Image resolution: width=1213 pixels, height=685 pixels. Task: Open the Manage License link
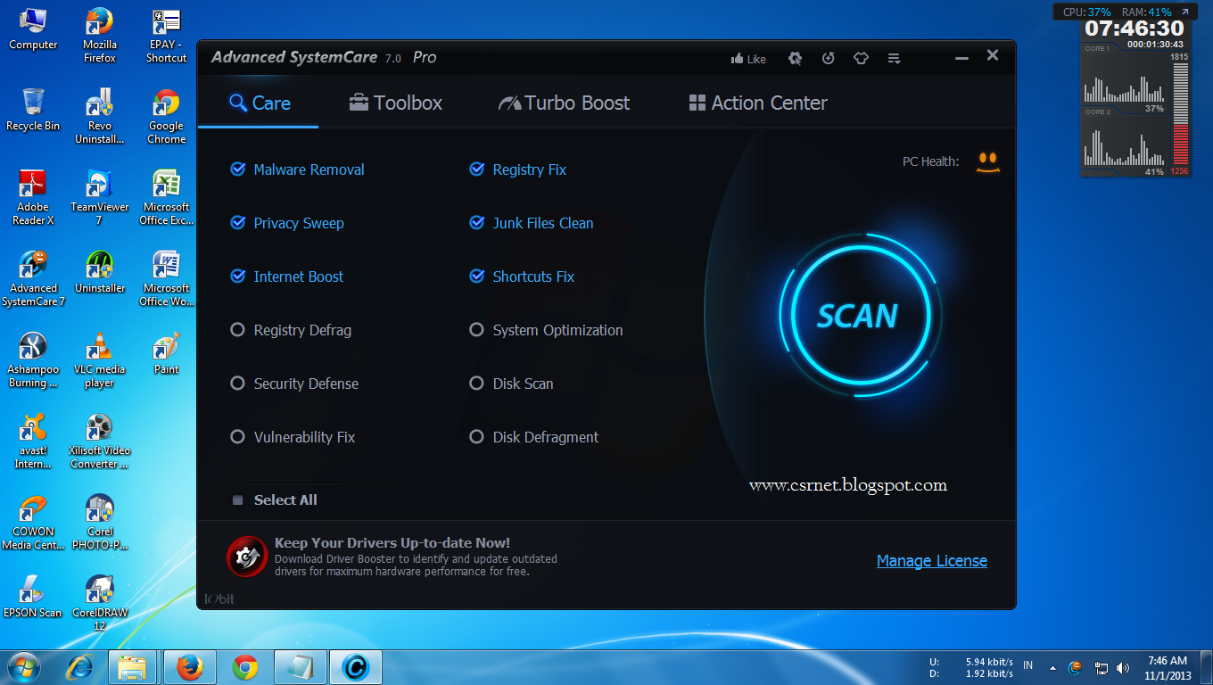(x=932, y=561)
